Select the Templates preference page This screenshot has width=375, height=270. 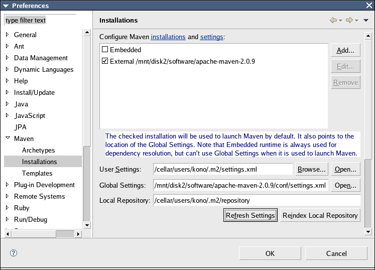click(x=37, y=173)
